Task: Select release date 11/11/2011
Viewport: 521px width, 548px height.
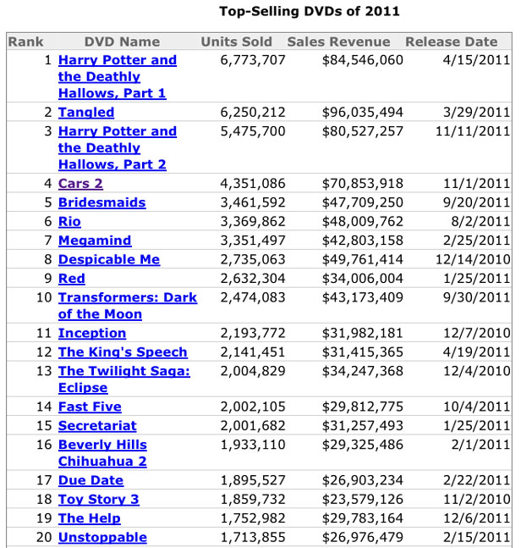Action: (x=473, y=131)
